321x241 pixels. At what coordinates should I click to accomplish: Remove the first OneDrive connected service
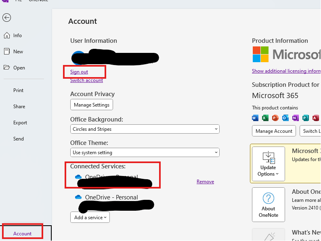point(206,182)
